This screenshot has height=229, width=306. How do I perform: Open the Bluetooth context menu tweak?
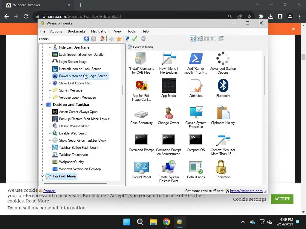click(223, 88)
